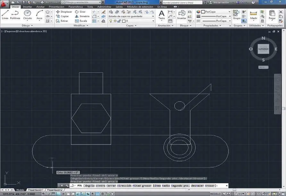Switch to the Presentación1 layout tab
Screen dimensions: 286x196
[35, 190]
